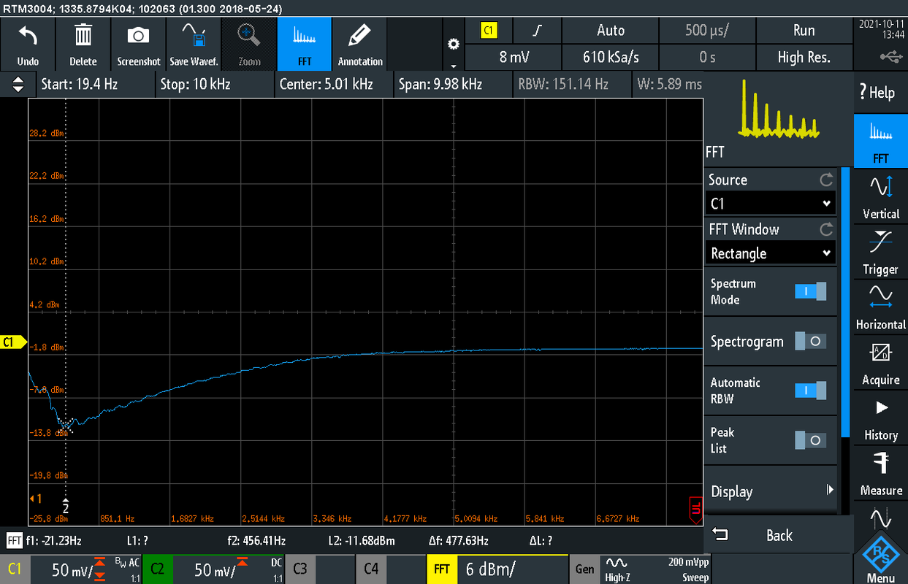Toggle Automatic RBW switch
The image size is (908, 584).
pyautogui.click(x=810, y=391)
